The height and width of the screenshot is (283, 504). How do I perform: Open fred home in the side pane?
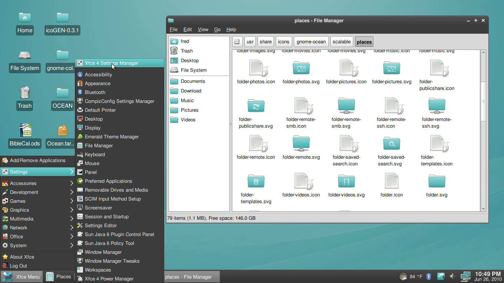(x=199, y=41)
